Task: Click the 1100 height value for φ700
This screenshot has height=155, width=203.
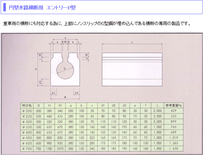Action: pos(49,148)
